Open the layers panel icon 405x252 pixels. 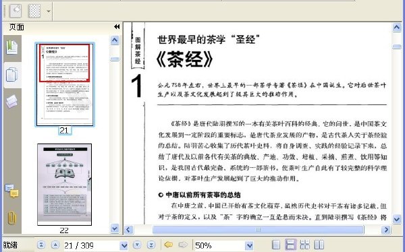pyautogui.click(x=12, y=101)
